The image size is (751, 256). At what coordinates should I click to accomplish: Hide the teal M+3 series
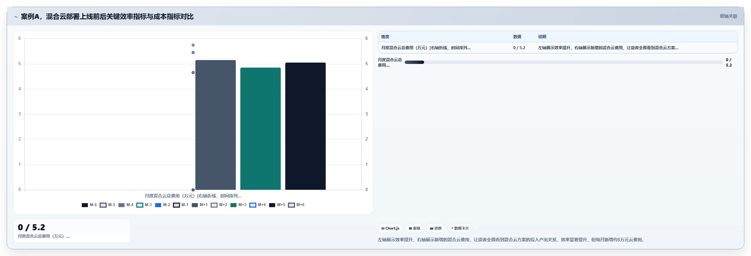coord(238,205)
